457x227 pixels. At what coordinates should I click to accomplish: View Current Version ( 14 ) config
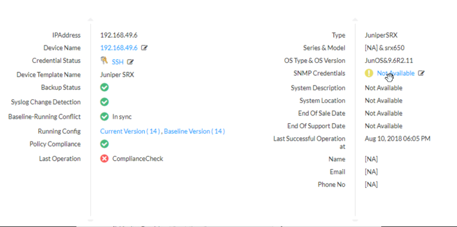(x=130, y=131)
